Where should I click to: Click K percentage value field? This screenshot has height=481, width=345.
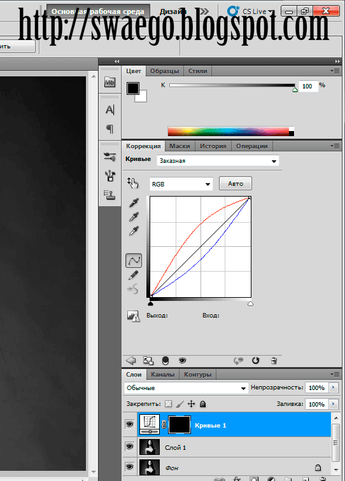pyautogui.click(x=307, y=86)
